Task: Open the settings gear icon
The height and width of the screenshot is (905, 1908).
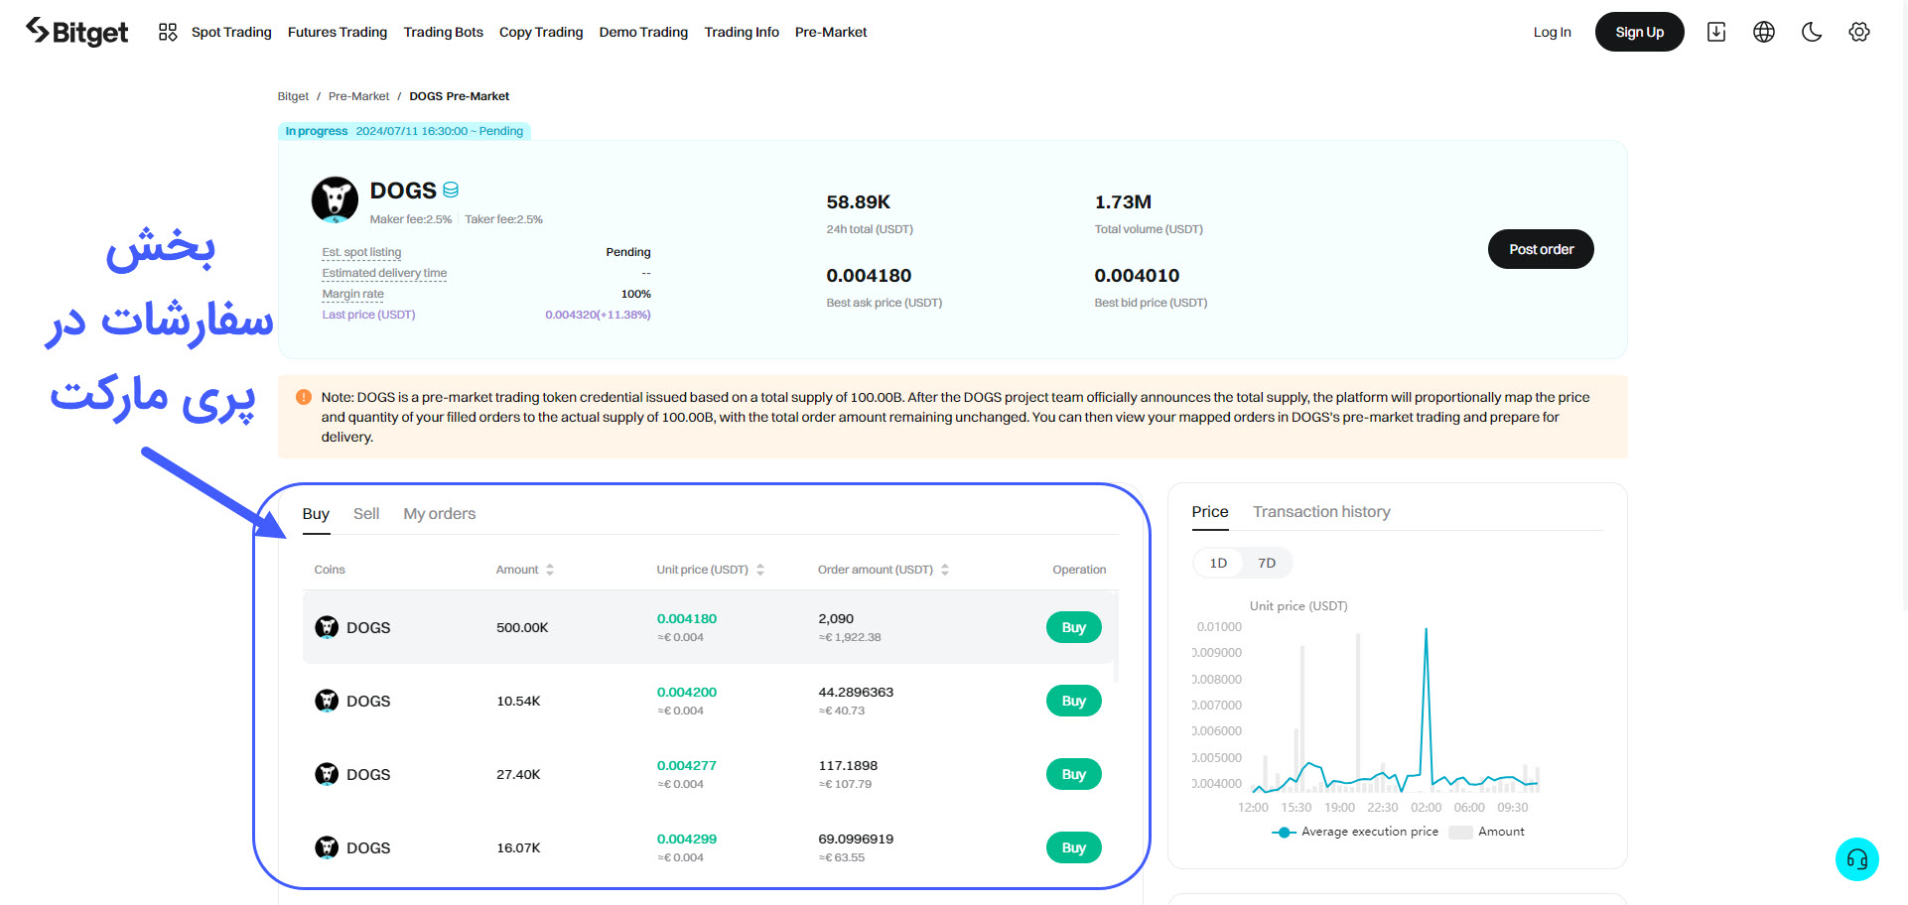Action: pos(1858,32)
